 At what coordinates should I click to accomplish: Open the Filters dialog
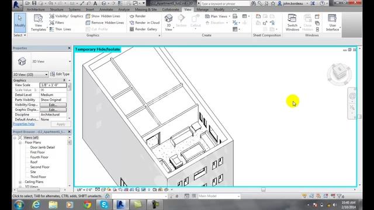(x=57, y=23)
